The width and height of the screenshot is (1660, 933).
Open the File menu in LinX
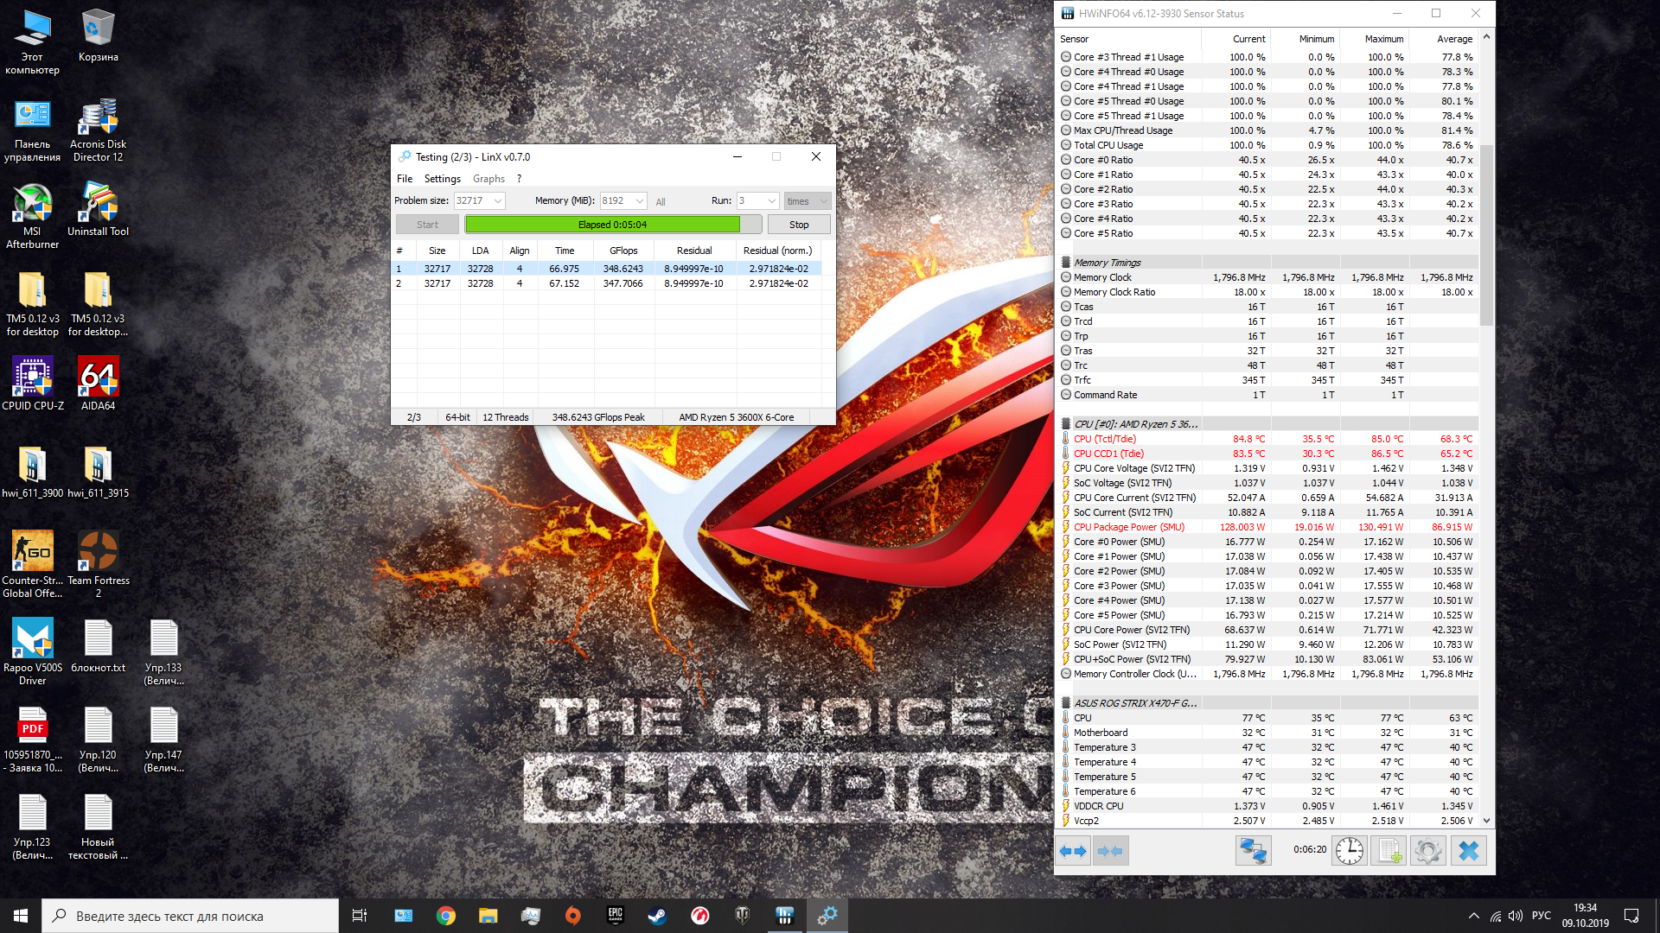coord(405,179)
